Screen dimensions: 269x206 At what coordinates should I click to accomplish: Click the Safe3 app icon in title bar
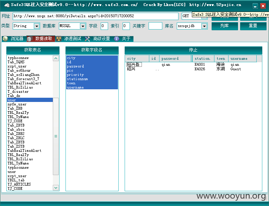7,5
